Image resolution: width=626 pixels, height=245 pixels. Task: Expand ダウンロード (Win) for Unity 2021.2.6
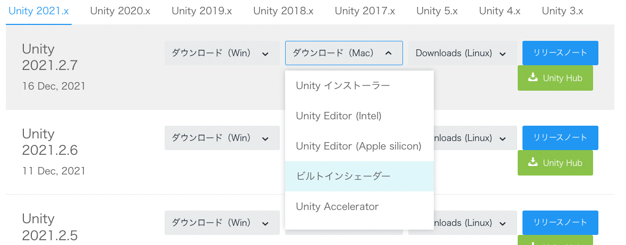pyautogui.click(x=222, y=138)
